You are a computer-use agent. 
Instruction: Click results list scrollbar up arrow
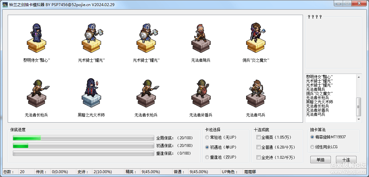pos(359,77)
